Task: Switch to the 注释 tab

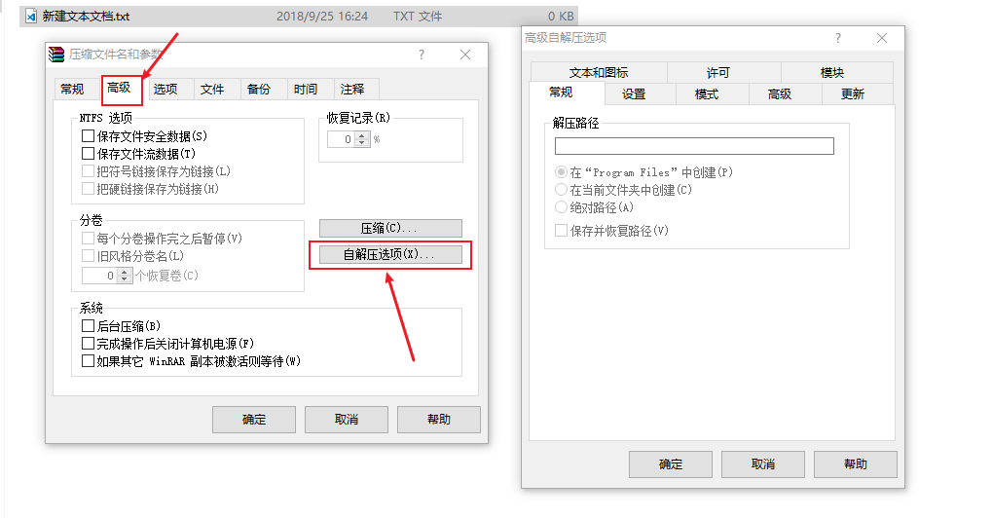Action: click(352, 89)
